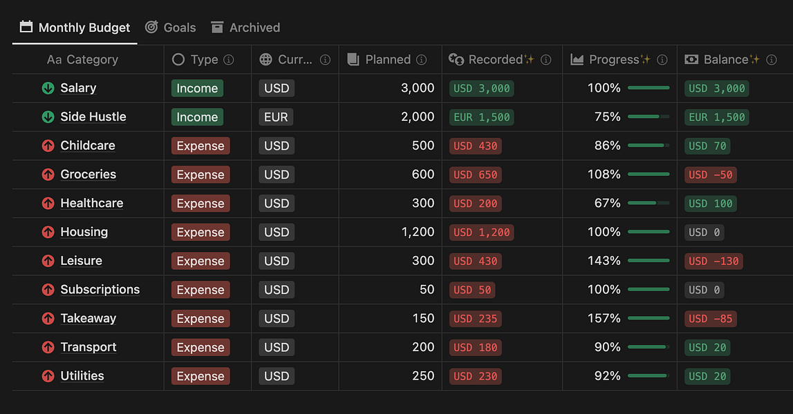Open the Takeaway budget entry

click(88, 318)
